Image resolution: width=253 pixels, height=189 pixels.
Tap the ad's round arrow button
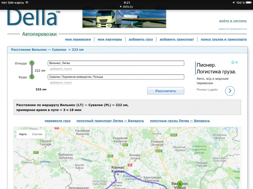pyautogui.click(x=229, y=90)
